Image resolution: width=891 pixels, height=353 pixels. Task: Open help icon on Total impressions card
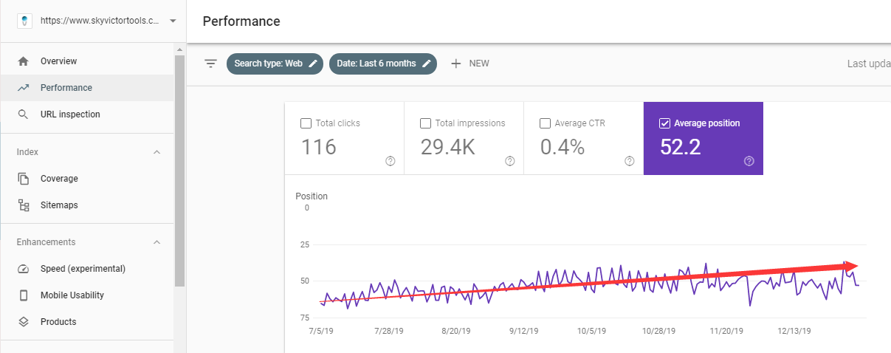510,161
